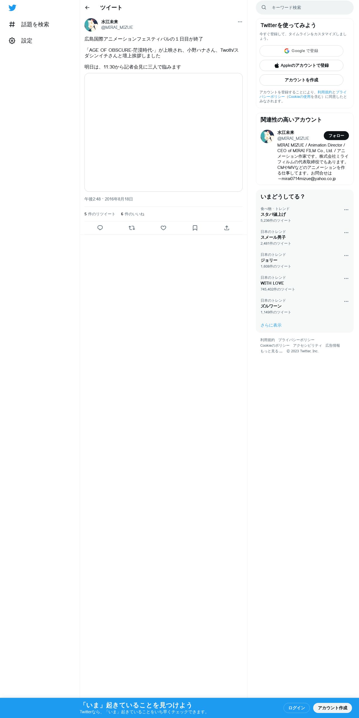Open footer 広告情報 link
The height and width of the screenshot is (718, 359).
332,346
